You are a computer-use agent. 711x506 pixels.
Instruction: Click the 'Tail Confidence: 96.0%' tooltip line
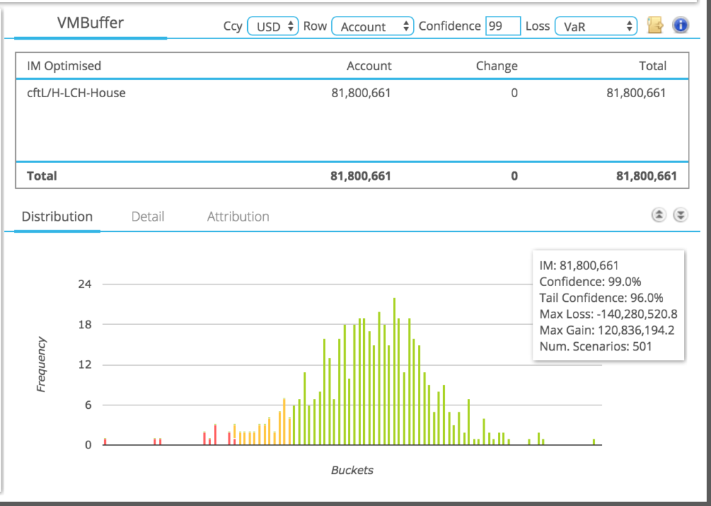point(601,298)
